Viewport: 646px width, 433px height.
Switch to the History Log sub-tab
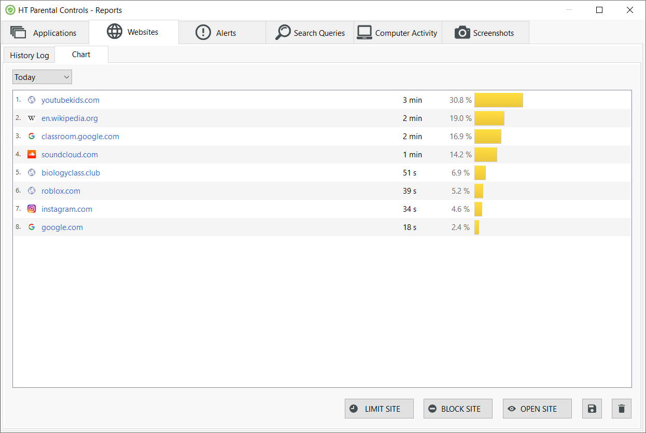pos(30,55)
